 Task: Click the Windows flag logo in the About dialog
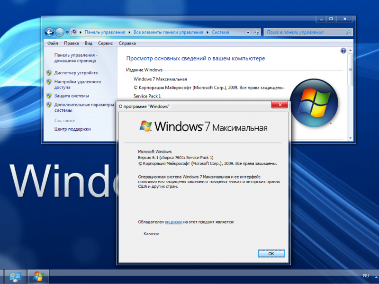(x=145, y=126)
